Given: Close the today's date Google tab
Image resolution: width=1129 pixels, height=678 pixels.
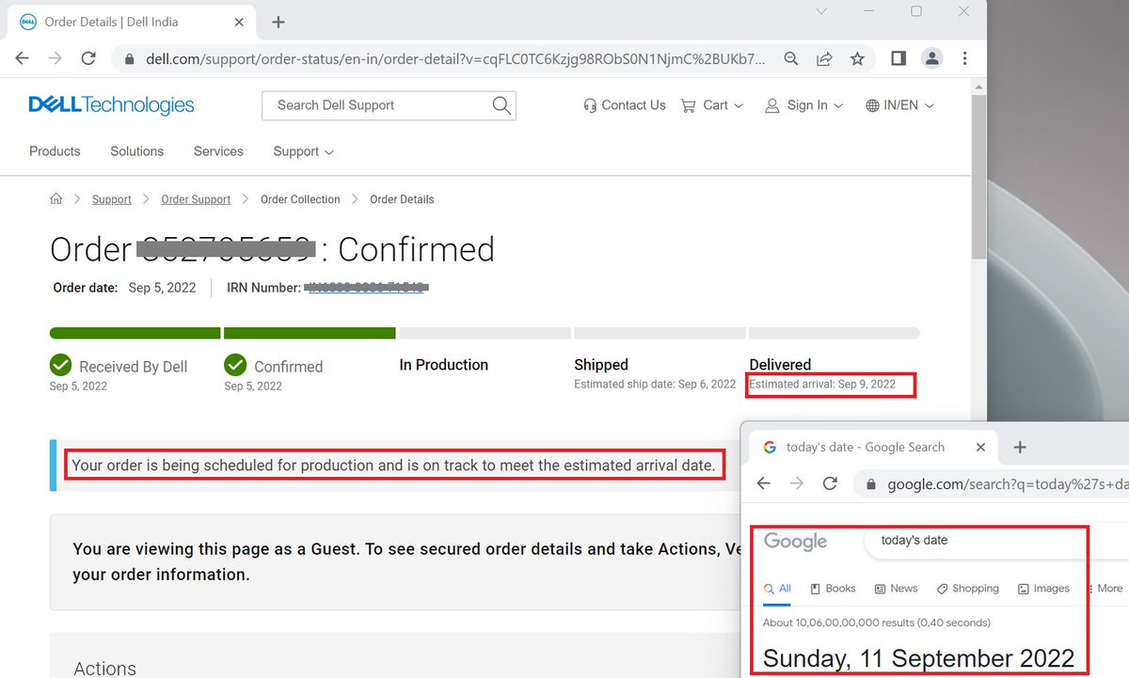Looking at the screenshot, I should tap(979, 448).
